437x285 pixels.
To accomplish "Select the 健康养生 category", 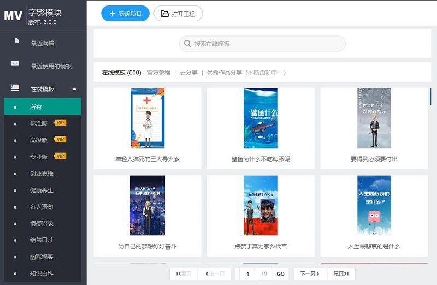I will point(43,191).
